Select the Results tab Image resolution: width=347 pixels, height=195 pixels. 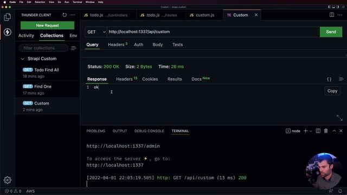coord(175,79)
